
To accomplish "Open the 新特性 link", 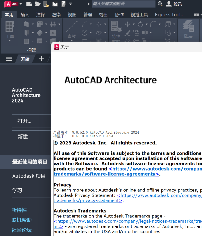I will [19, 210].
